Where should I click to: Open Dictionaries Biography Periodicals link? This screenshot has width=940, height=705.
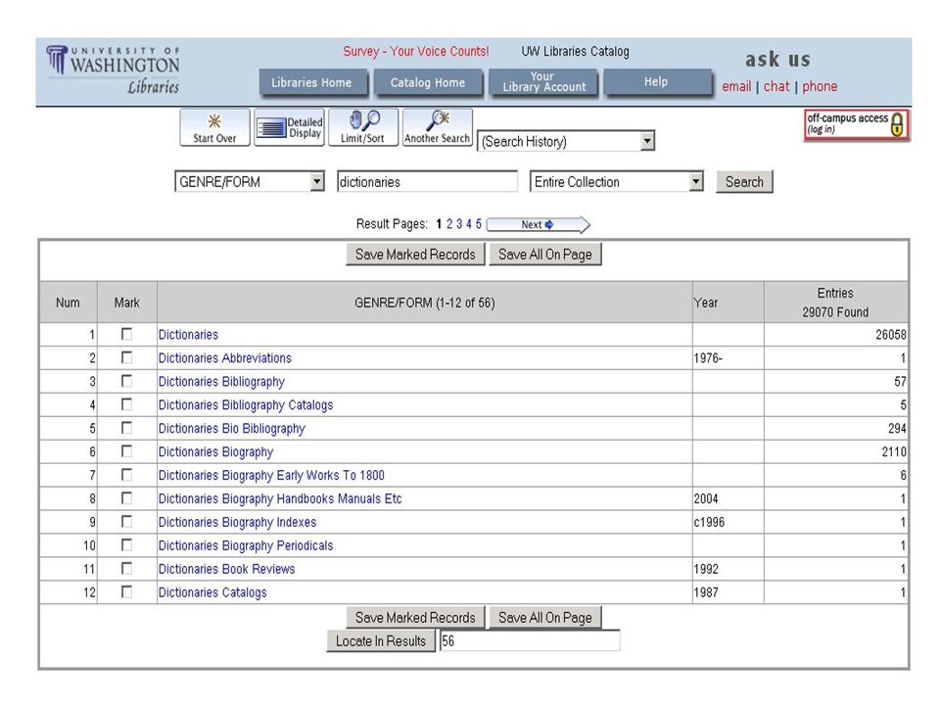[x=245, y=545]
